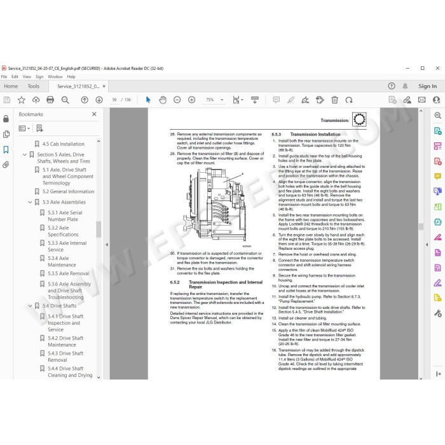Share link to file icon
This screenshot has width=445, height=445.
coord(407,100)
